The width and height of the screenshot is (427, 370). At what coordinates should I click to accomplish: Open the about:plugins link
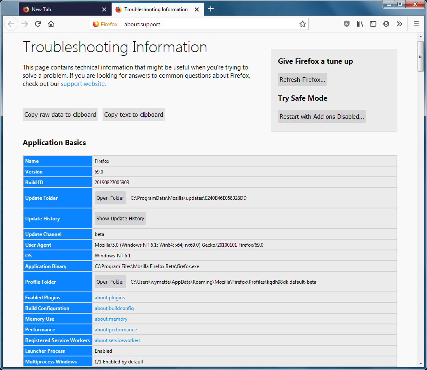point(110,297)
